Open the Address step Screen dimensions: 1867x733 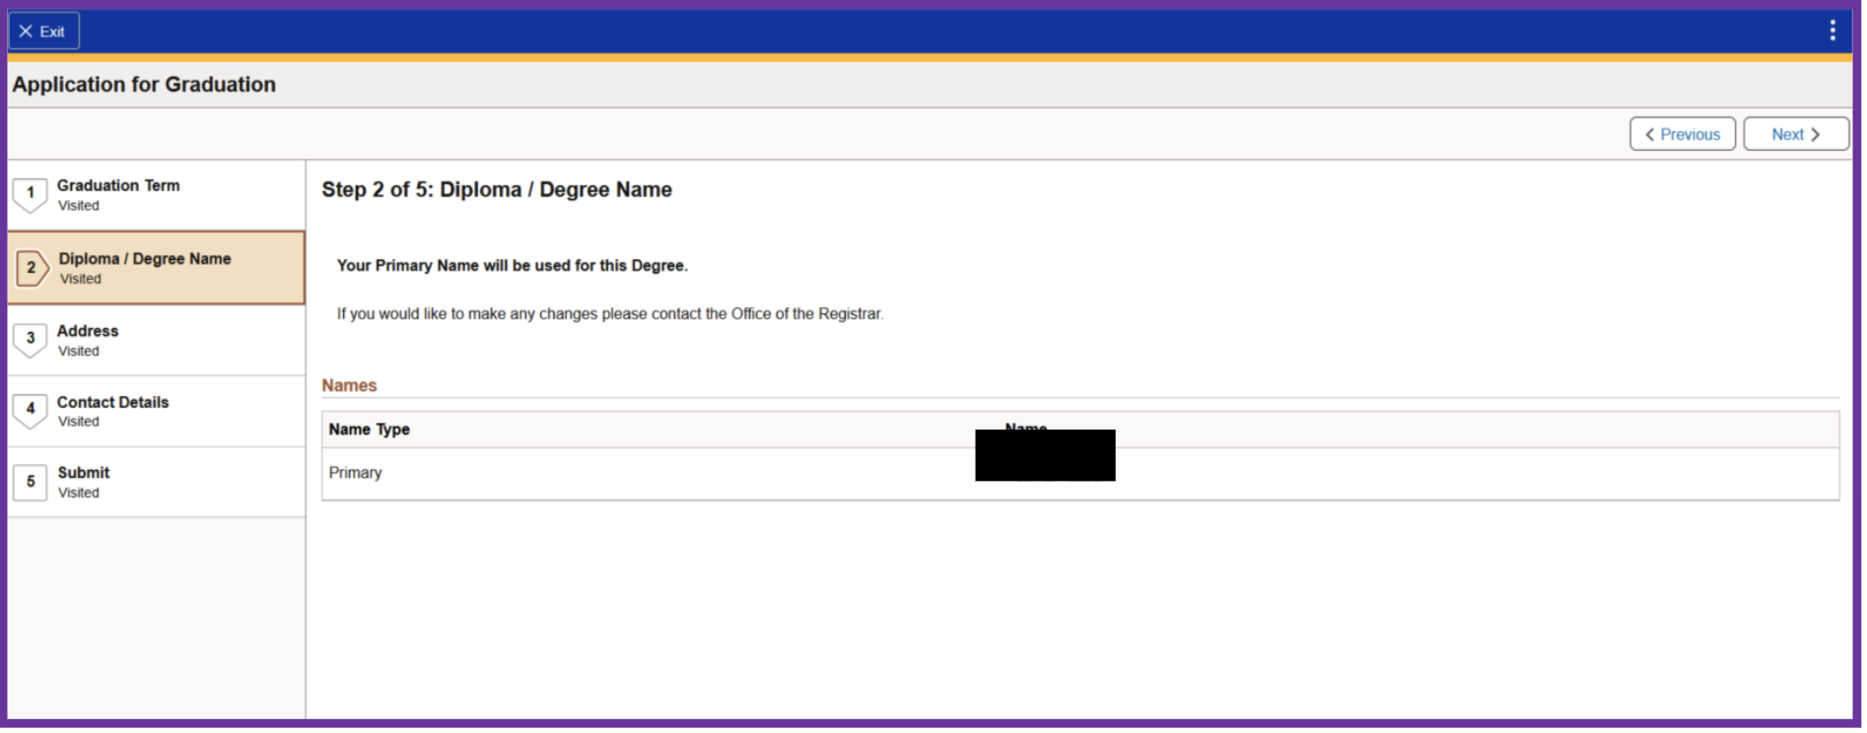pos(88,332)
